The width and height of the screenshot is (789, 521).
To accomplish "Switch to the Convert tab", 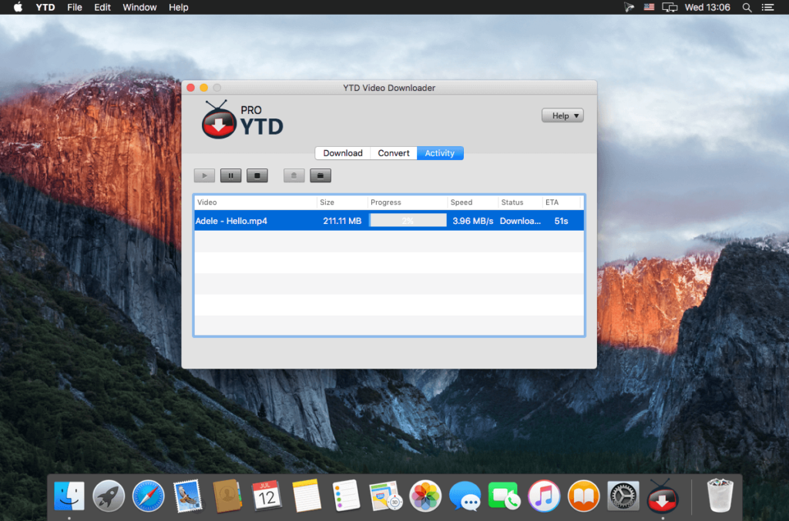I will tap(393, 152).
